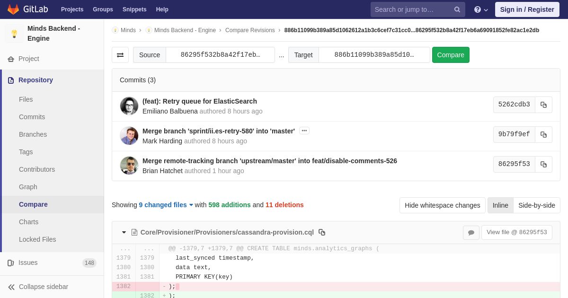Click the swap revisions arrows icon

click(120, 55)
